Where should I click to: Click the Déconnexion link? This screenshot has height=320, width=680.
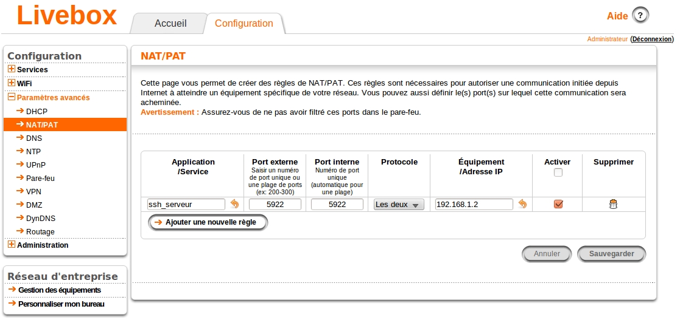(651, 39)
